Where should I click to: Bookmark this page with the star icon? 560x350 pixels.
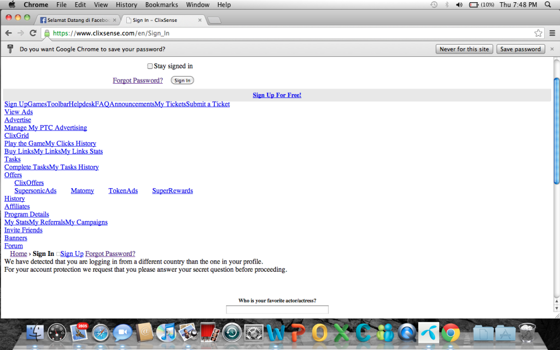pos(538,33)
